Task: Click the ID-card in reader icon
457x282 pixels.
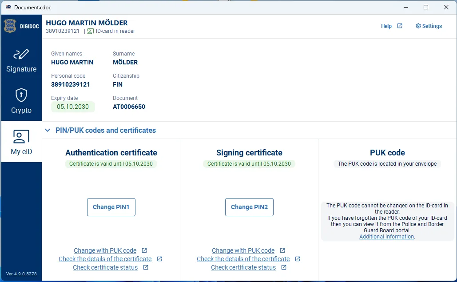Action: [x=90, y=31]
